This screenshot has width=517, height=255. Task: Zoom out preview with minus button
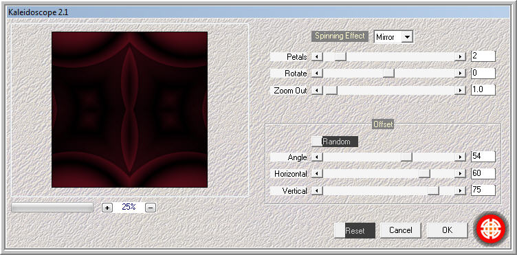click(x=151, y=208)
